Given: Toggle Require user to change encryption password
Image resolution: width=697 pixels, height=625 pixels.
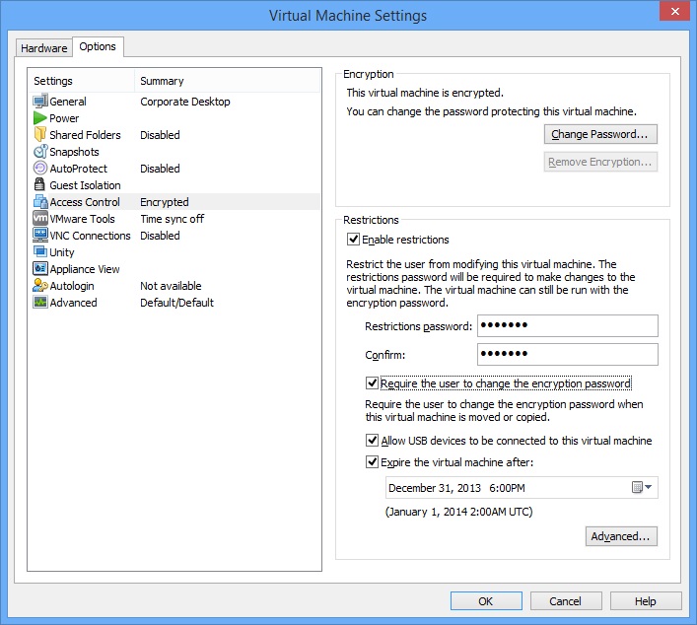Looking at the screenshot, I should click(372, 383).
